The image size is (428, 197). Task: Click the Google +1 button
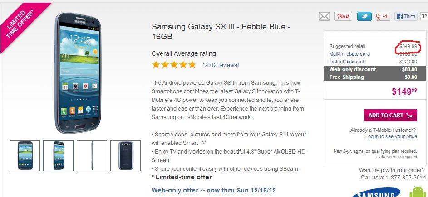click(x=383, y=16)
